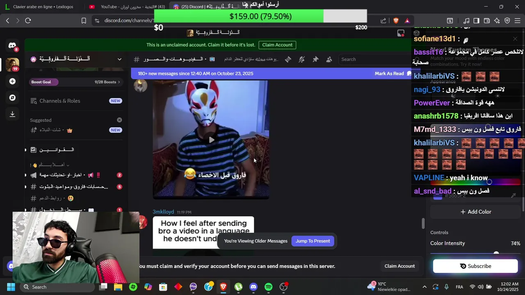Show hidden system tray icons chevron
Viewport: 525px width, 295px height.
425,287
